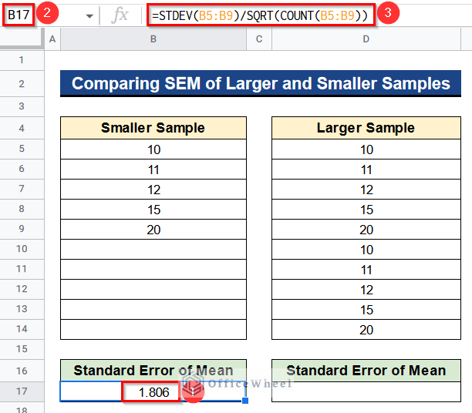Select row 1 header
Image resolution: width=472 pixels, height=413 pixels.
click(22, 60)
